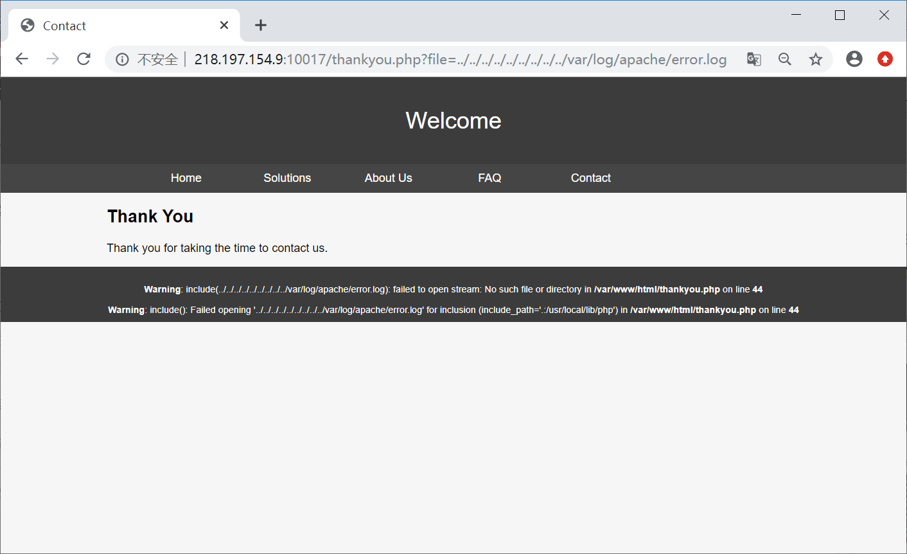Open the Contact page link
Viewport: 907px width, 554px height.
tap(590, 178)
